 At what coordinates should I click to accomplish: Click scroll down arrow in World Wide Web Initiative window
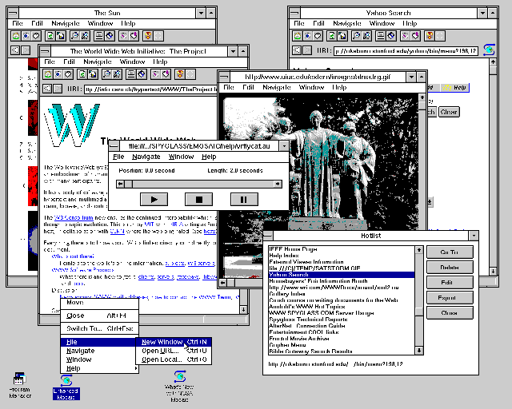(243, 310)
